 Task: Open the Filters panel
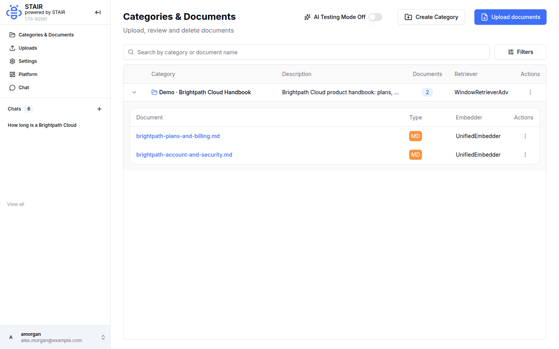[x=521, y=52]
